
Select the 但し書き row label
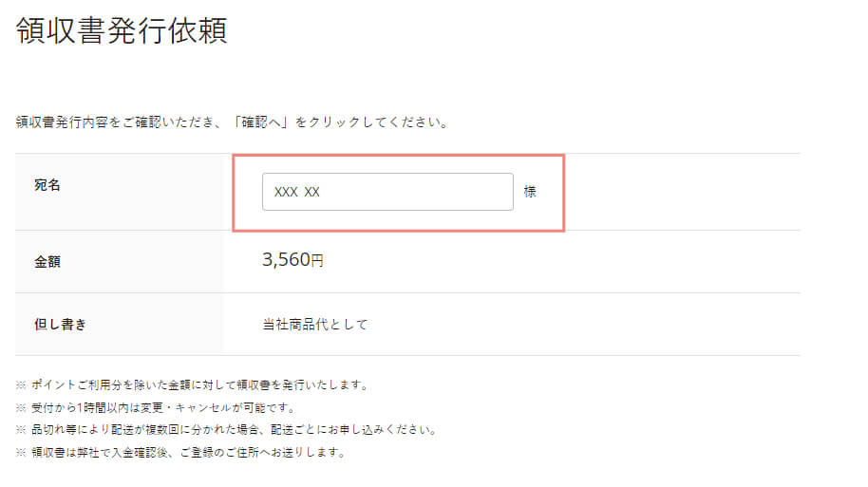[61, 324]
